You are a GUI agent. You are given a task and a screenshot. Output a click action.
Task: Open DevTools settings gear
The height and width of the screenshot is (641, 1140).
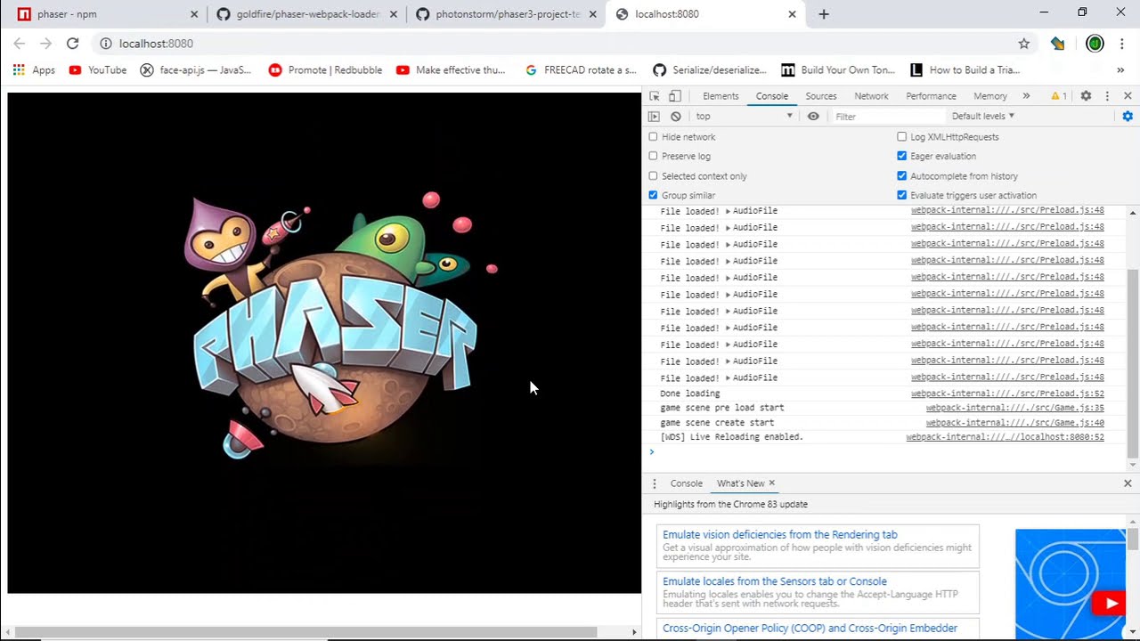point(1086,95)
